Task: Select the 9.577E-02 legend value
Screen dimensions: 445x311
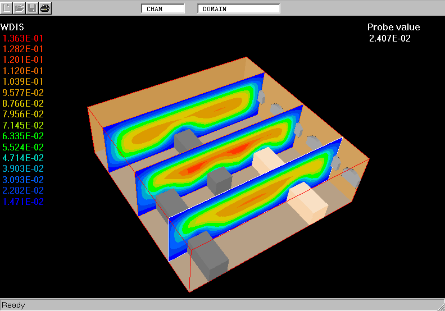Action: point(23,93)
